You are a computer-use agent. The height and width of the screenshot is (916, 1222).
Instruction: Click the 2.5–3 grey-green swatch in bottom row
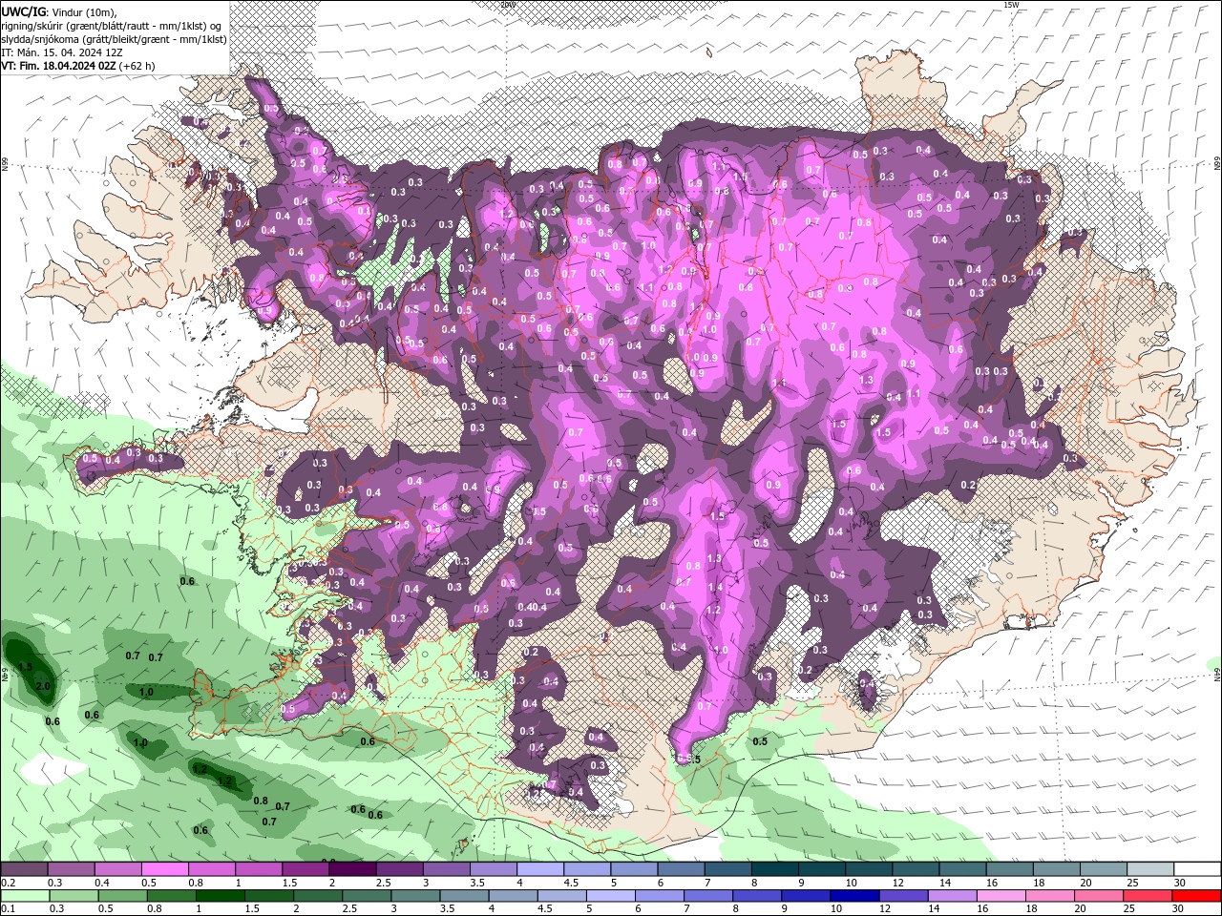coord(368,896)
